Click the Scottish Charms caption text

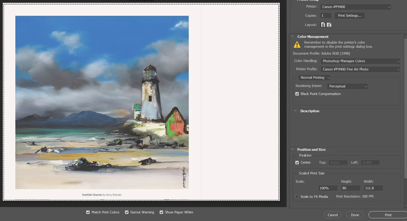(x=102, y=195)
